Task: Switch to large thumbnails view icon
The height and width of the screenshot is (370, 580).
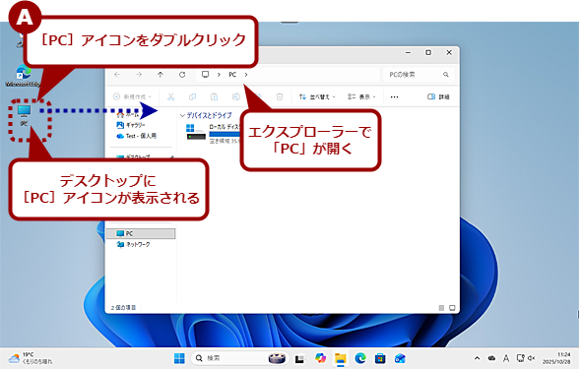Action: point(452,308)
